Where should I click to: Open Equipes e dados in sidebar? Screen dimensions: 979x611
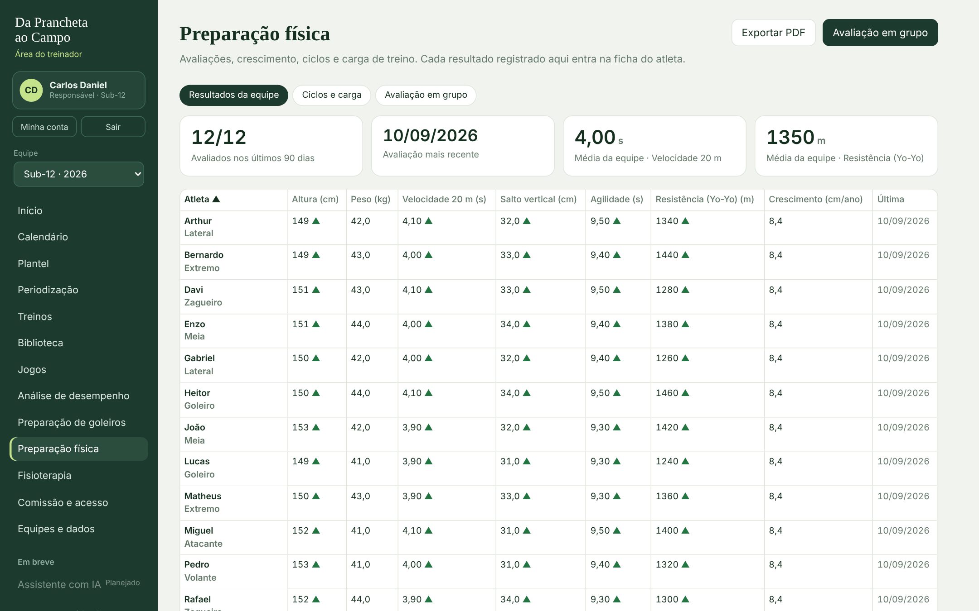79,529
